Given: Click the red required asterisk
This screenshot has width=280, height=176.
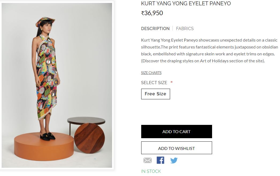Looking at the screenshot, I should (171, 83).
